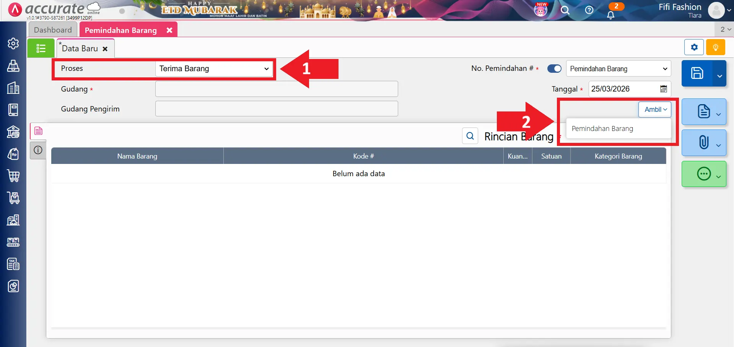Click the orange lightbulb tips button

click(715, 47)
